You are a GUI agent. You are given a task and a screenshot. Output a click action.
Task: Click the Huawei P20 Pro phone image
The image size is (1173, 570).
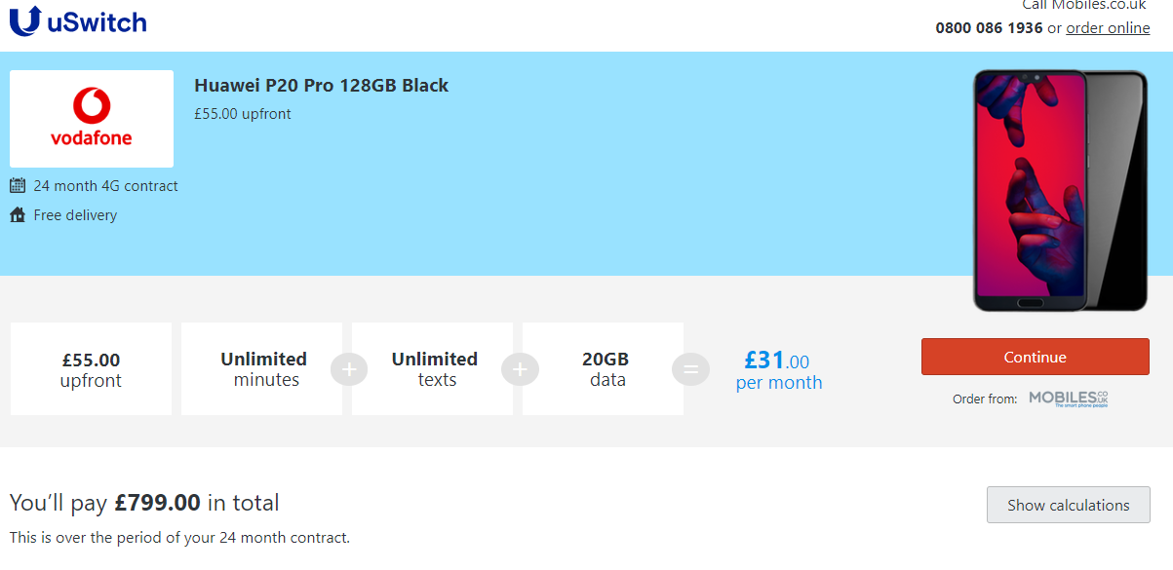click(1061, 191)
